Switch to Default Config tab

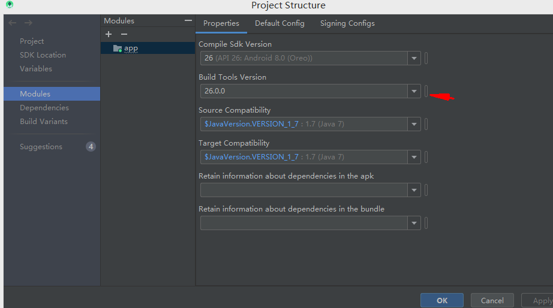(x=279, y=23)
